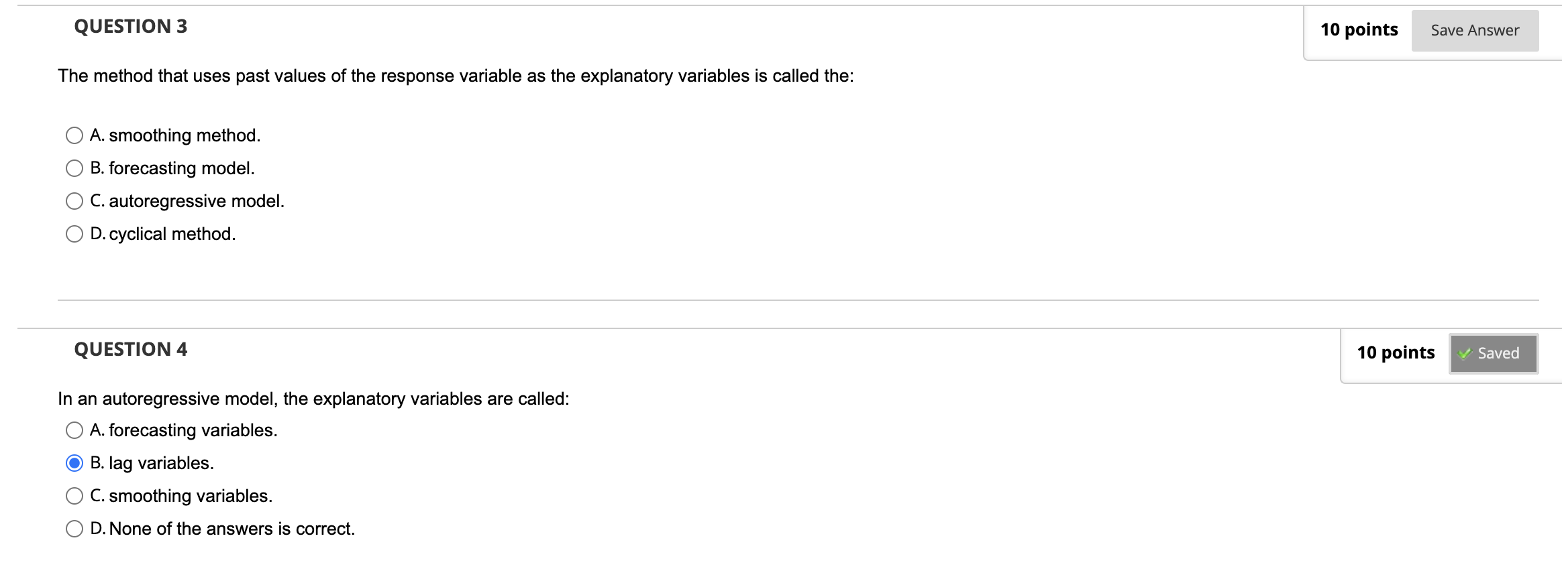The image size is (1562, 583).
Task: Select option D None of the answers is correct
Action: pos(74,529)
